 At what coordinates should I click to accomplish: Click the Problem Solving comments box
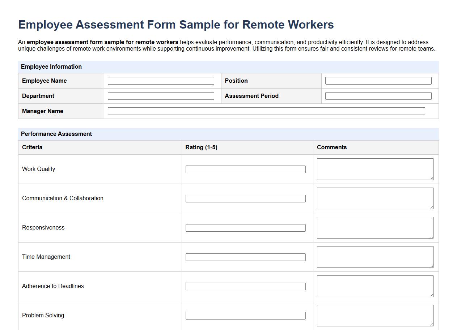(375, 315)
